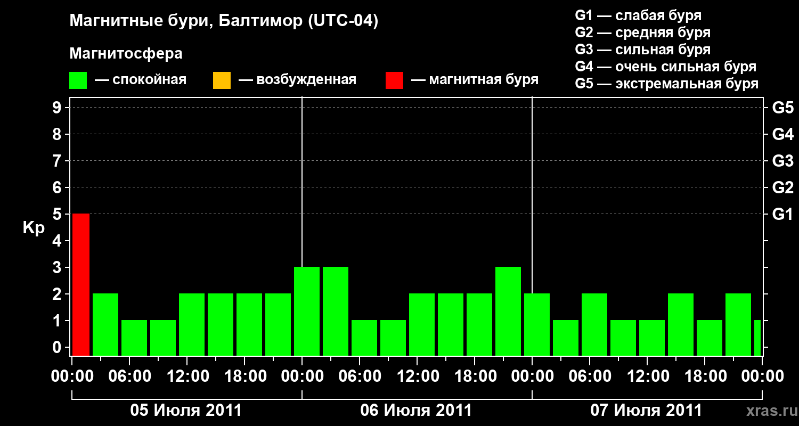
Task: Click the 'G4' tick label on right axis
Action: tap(782, 134)
